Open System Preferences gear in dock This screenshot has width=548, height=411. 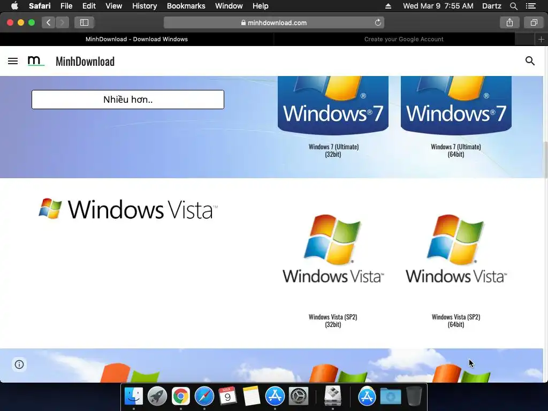[x=298, y=396]
